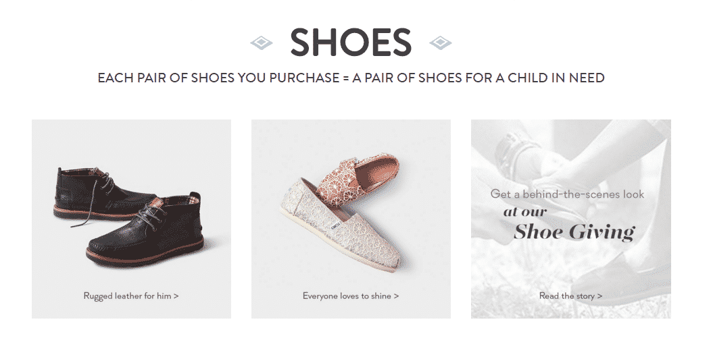Click the TOMS label on the cream shoe

click(335, 225)
